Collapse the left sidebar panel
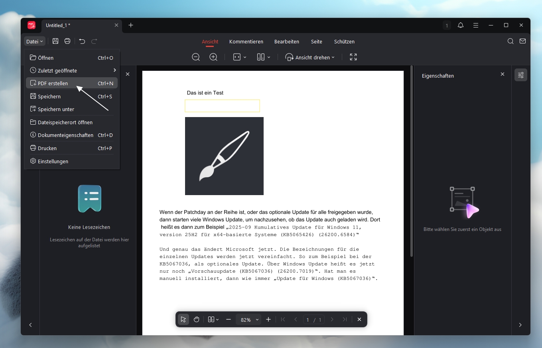Viewport: 542px width, 348px height. coord(31,325)
